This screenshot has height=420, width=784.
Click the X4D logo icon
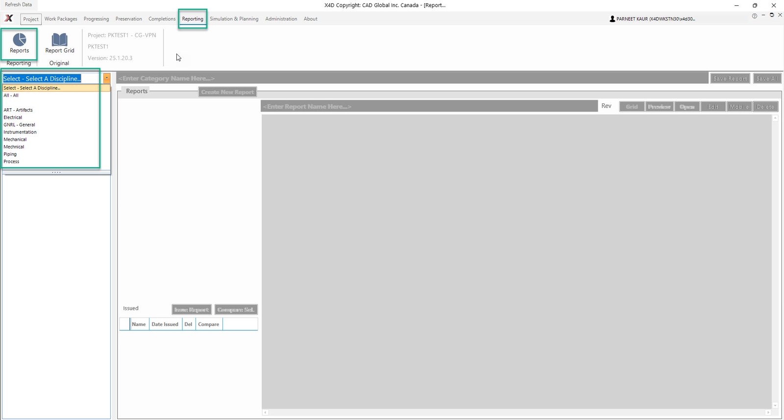pyautogui.click(x=9, y=19)
